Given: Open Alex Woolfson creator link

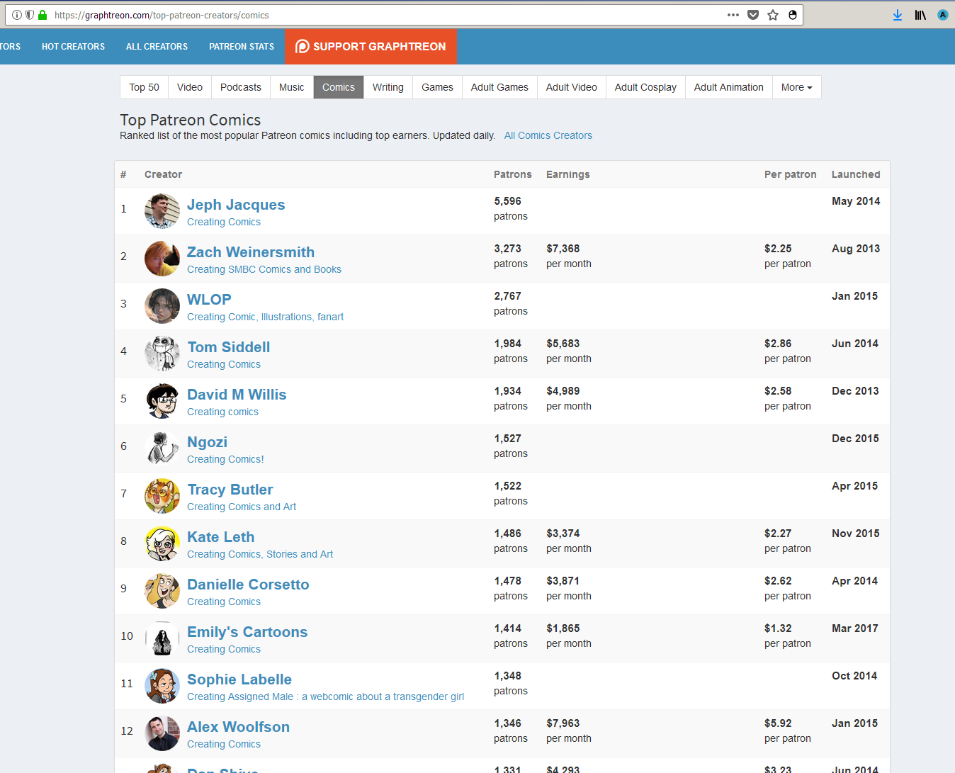Looking at the screenshot, I should click(x=238, y=727).
